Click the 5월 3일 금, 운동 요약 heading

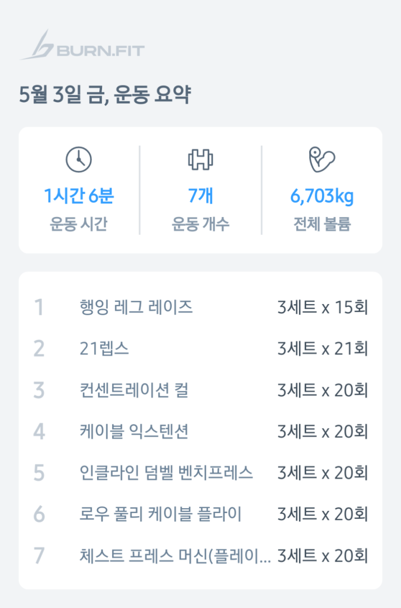[x=105, y=96]
